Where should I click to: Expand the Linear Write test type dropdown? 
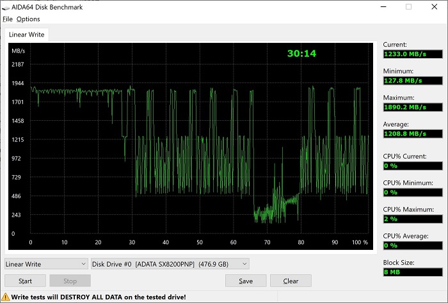point(45,264)
